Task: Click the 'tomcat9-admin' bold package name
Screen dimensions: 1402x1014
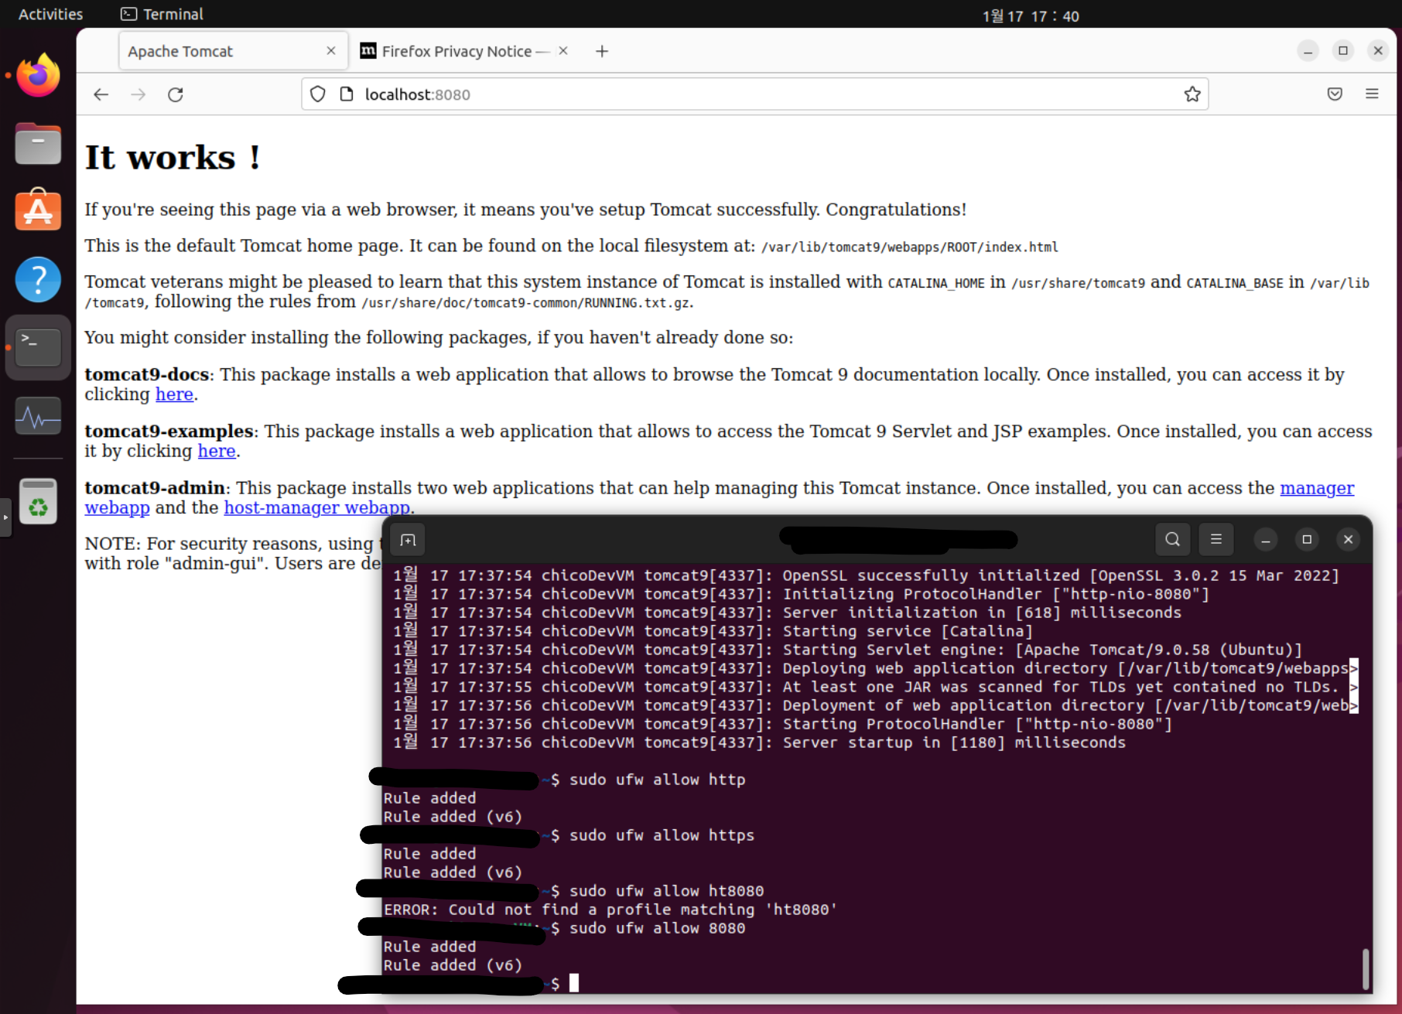Action: pyautogui.click(x=155, y=488)
